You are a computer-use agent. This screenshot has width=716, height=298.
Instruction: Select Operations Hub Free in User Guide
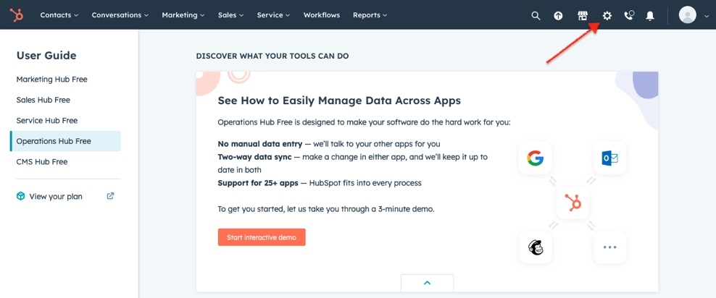(x=65, y=141)
